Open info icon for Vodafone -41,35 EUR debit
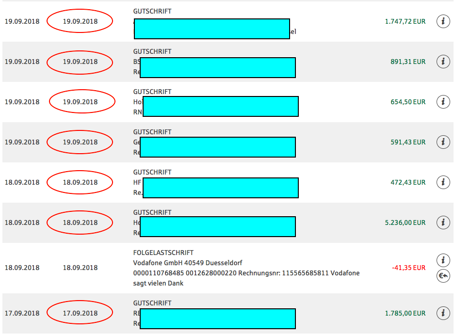 coord(443,260)
